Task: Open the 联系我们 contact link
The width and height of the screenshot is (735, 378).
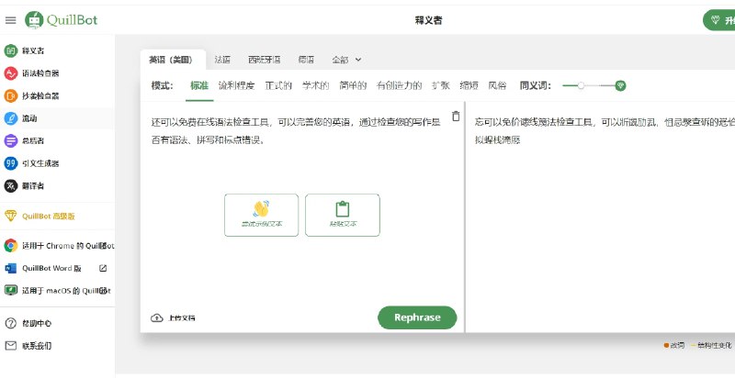Action: pos(37,346)
